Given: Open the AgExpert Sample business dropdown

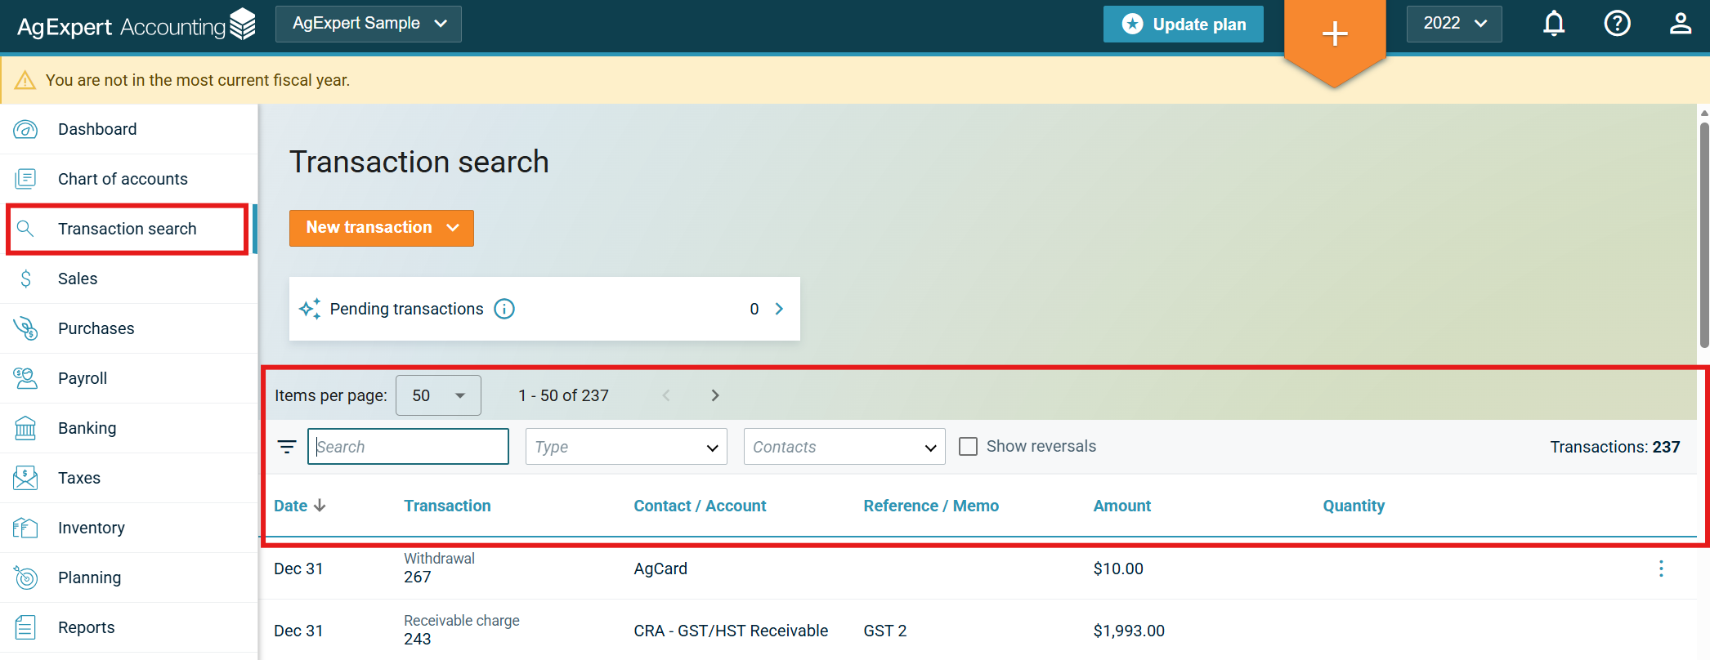Looking at the screenshot, I should (x=369, y=24).
